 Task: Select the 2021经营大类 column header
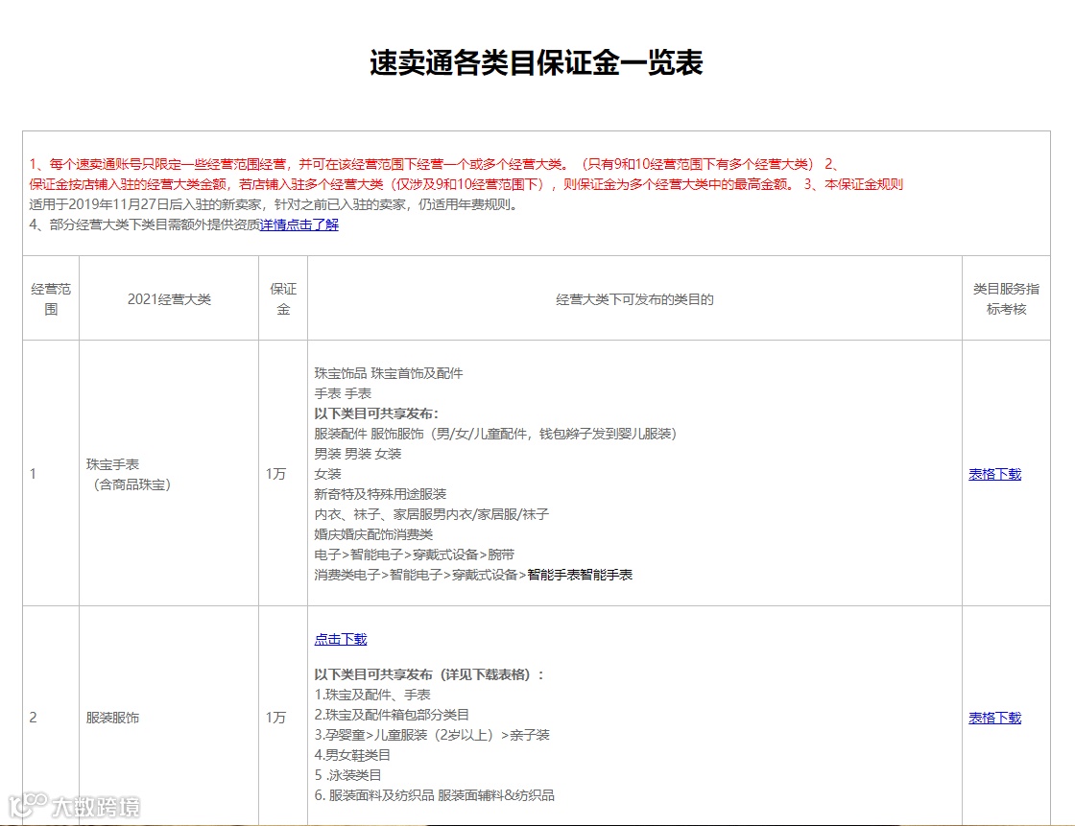169,299
